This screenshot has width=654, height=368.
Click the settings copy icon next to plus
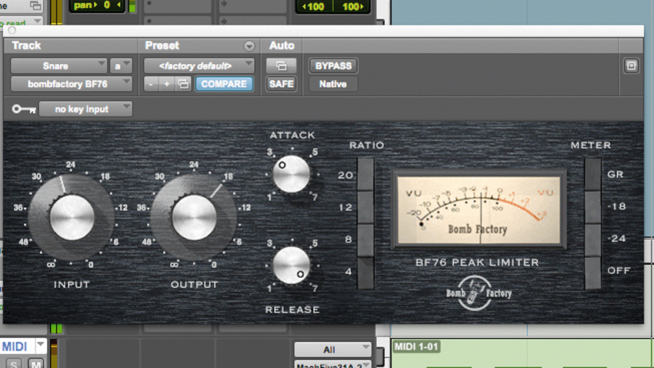click(x=183, y=84)
